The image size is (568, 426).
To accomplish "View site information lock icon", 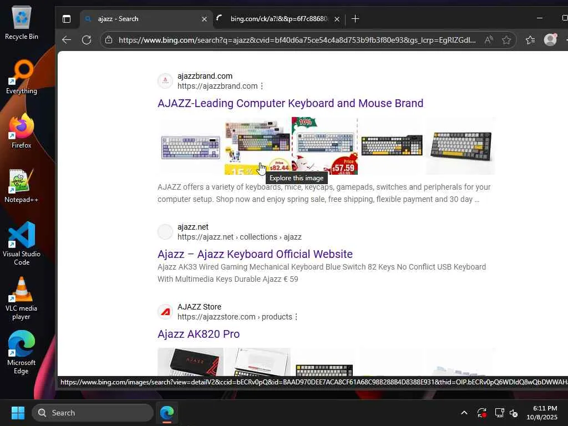I will 109,40.
